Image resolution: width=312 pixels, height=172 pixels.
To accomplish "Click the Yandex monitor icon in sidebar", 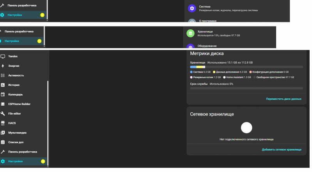I will point(3,56).
